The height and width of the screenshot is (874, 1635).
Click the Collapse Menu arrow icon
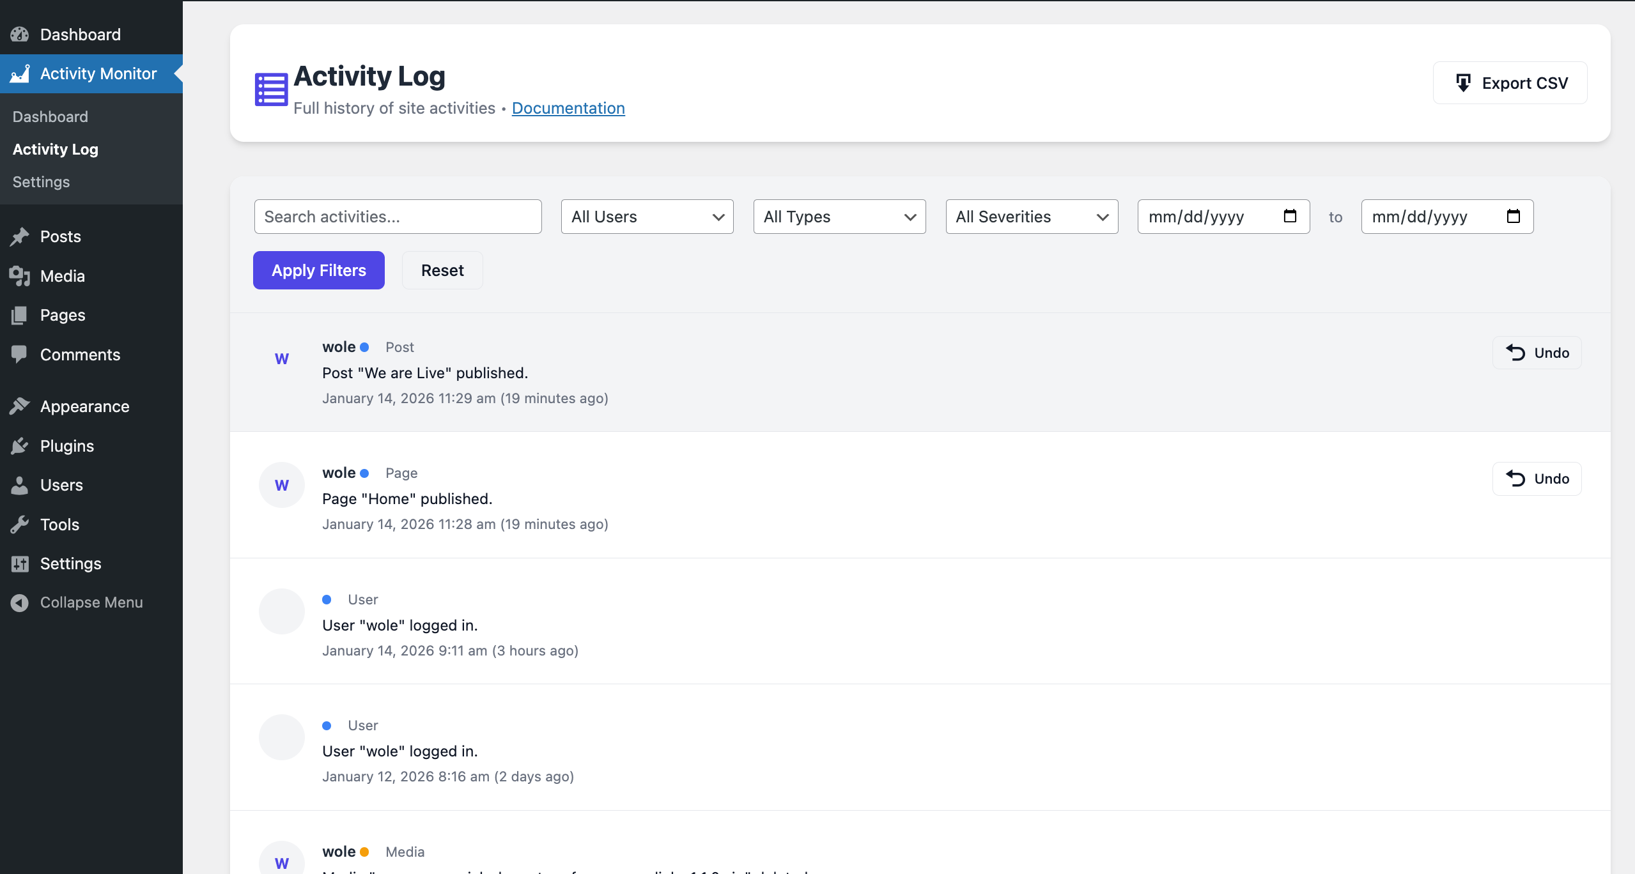[20, 602]
